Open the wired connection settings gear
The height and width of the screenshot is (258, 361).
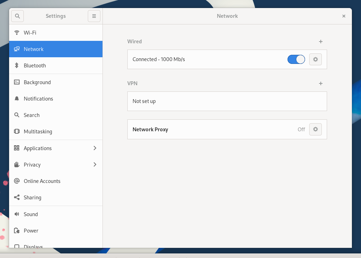tap(315, 59)
